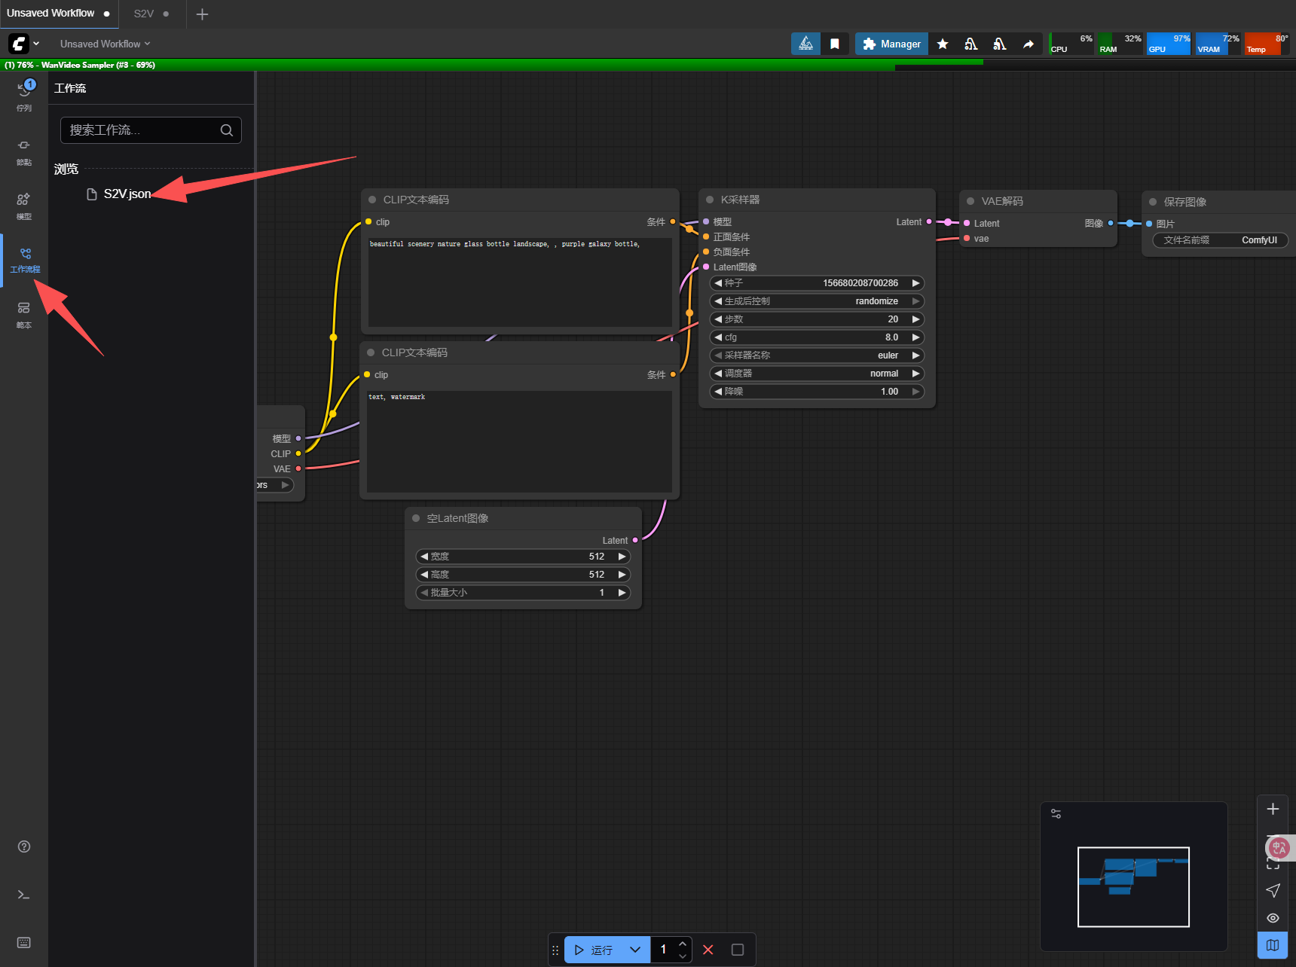Toggle the minimap map button
This screenshot has height=967, width=1296.
(x=1273, y=945)
